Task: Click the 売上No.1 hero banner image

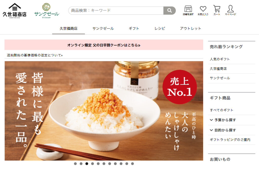Action: 104,111
